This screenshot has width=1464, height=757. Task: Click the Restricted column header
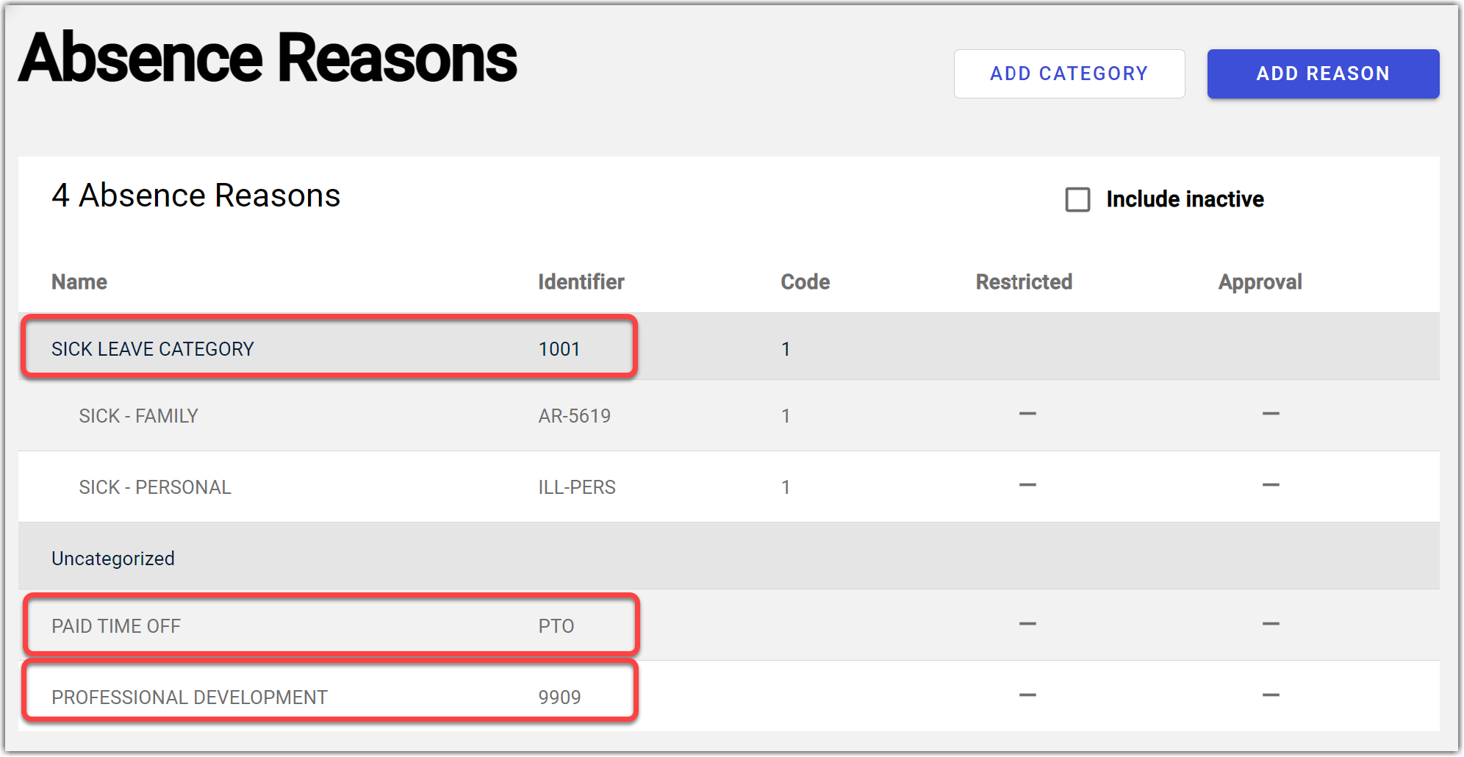pyautogui.click(x=1024, y=282)
